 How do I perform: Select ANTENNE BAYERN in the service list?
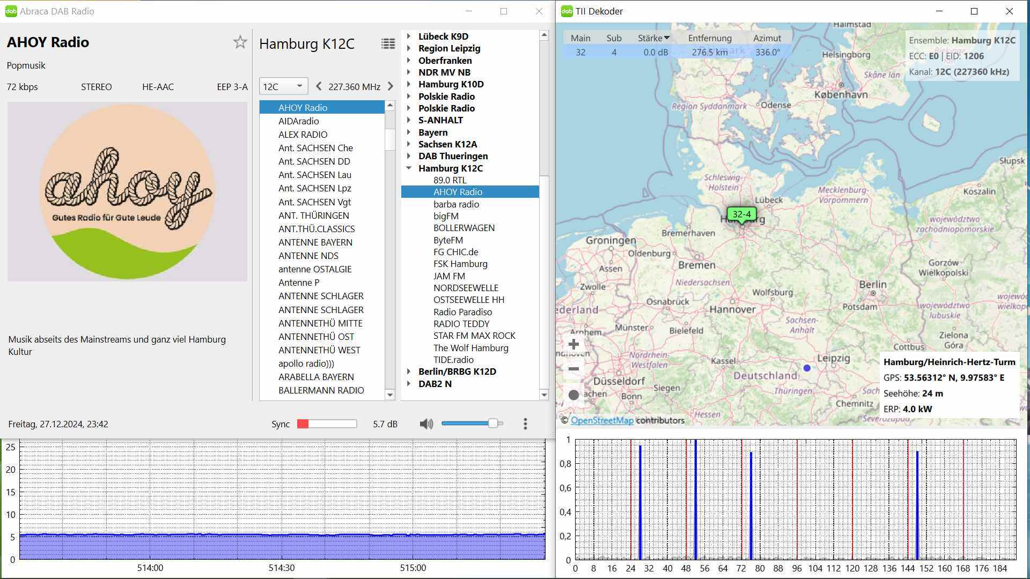point(315,242)
